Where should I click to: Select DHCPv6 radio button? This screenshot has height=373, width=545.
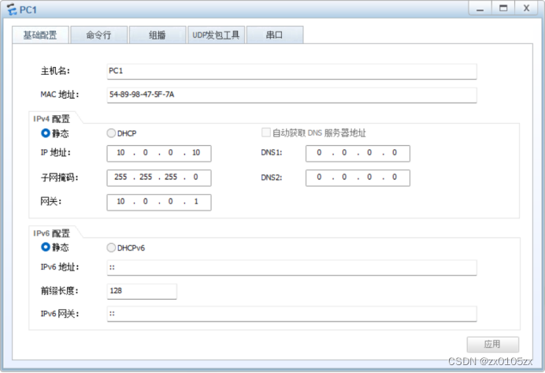(x=111, y=248)
